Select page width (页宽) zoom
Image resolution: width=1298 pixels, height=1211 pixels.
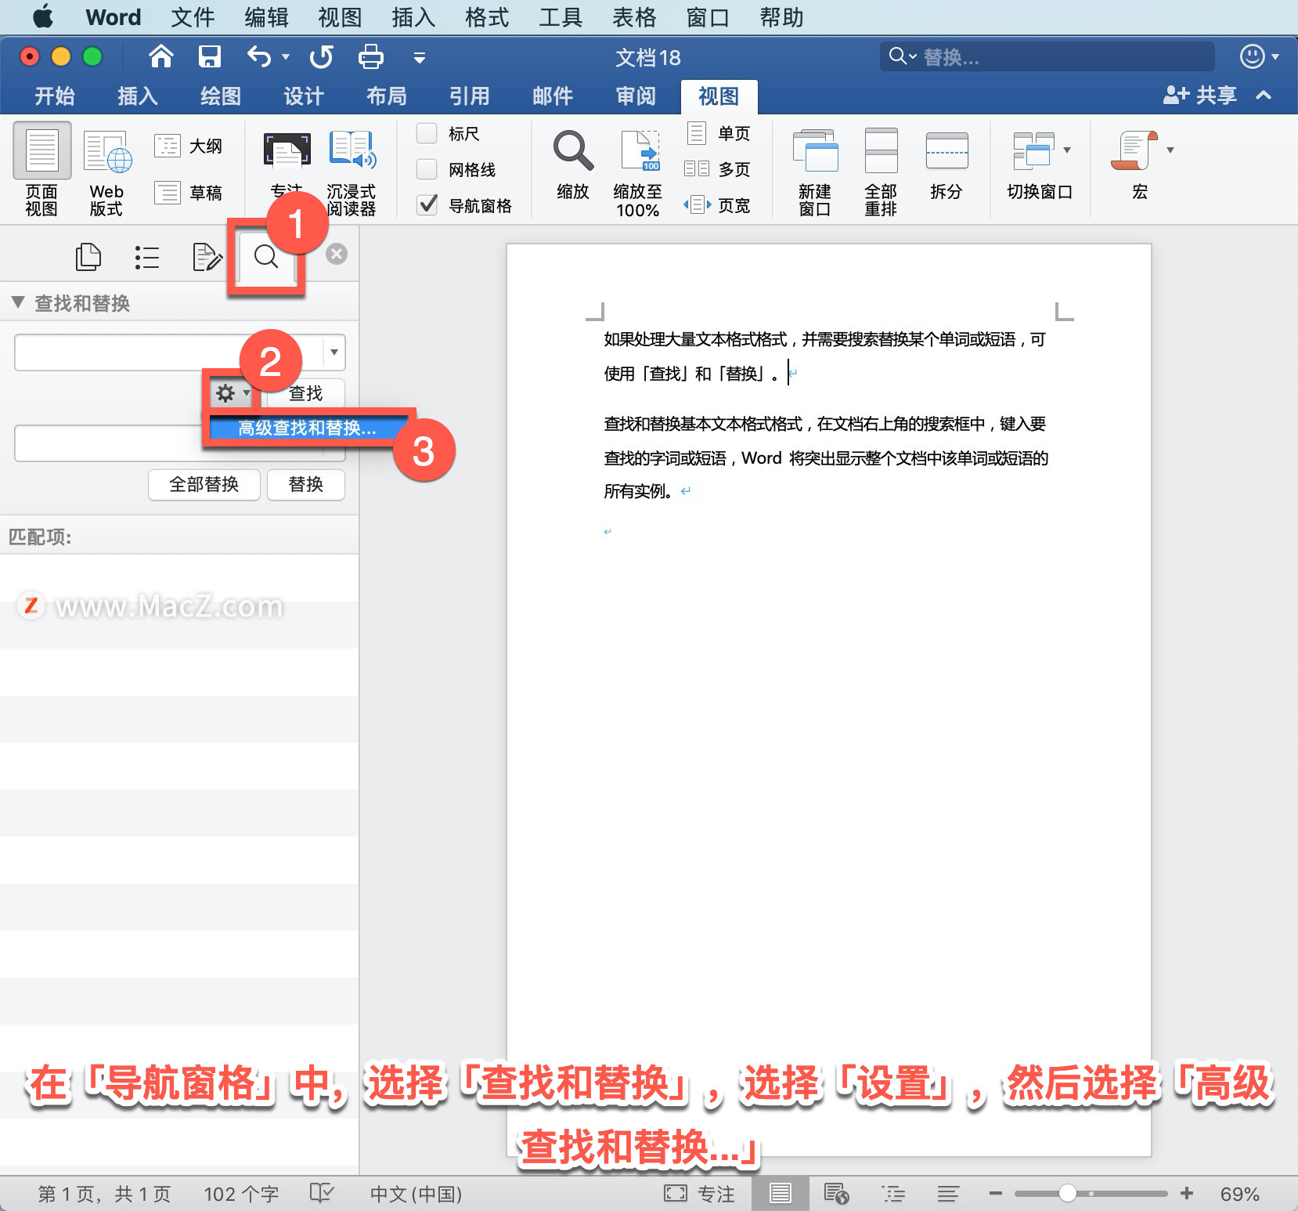point(719,205)
